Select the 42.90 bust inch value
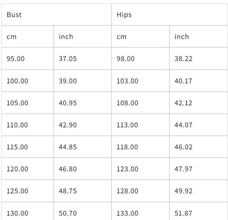228x220 pixels. click(68, 125)
